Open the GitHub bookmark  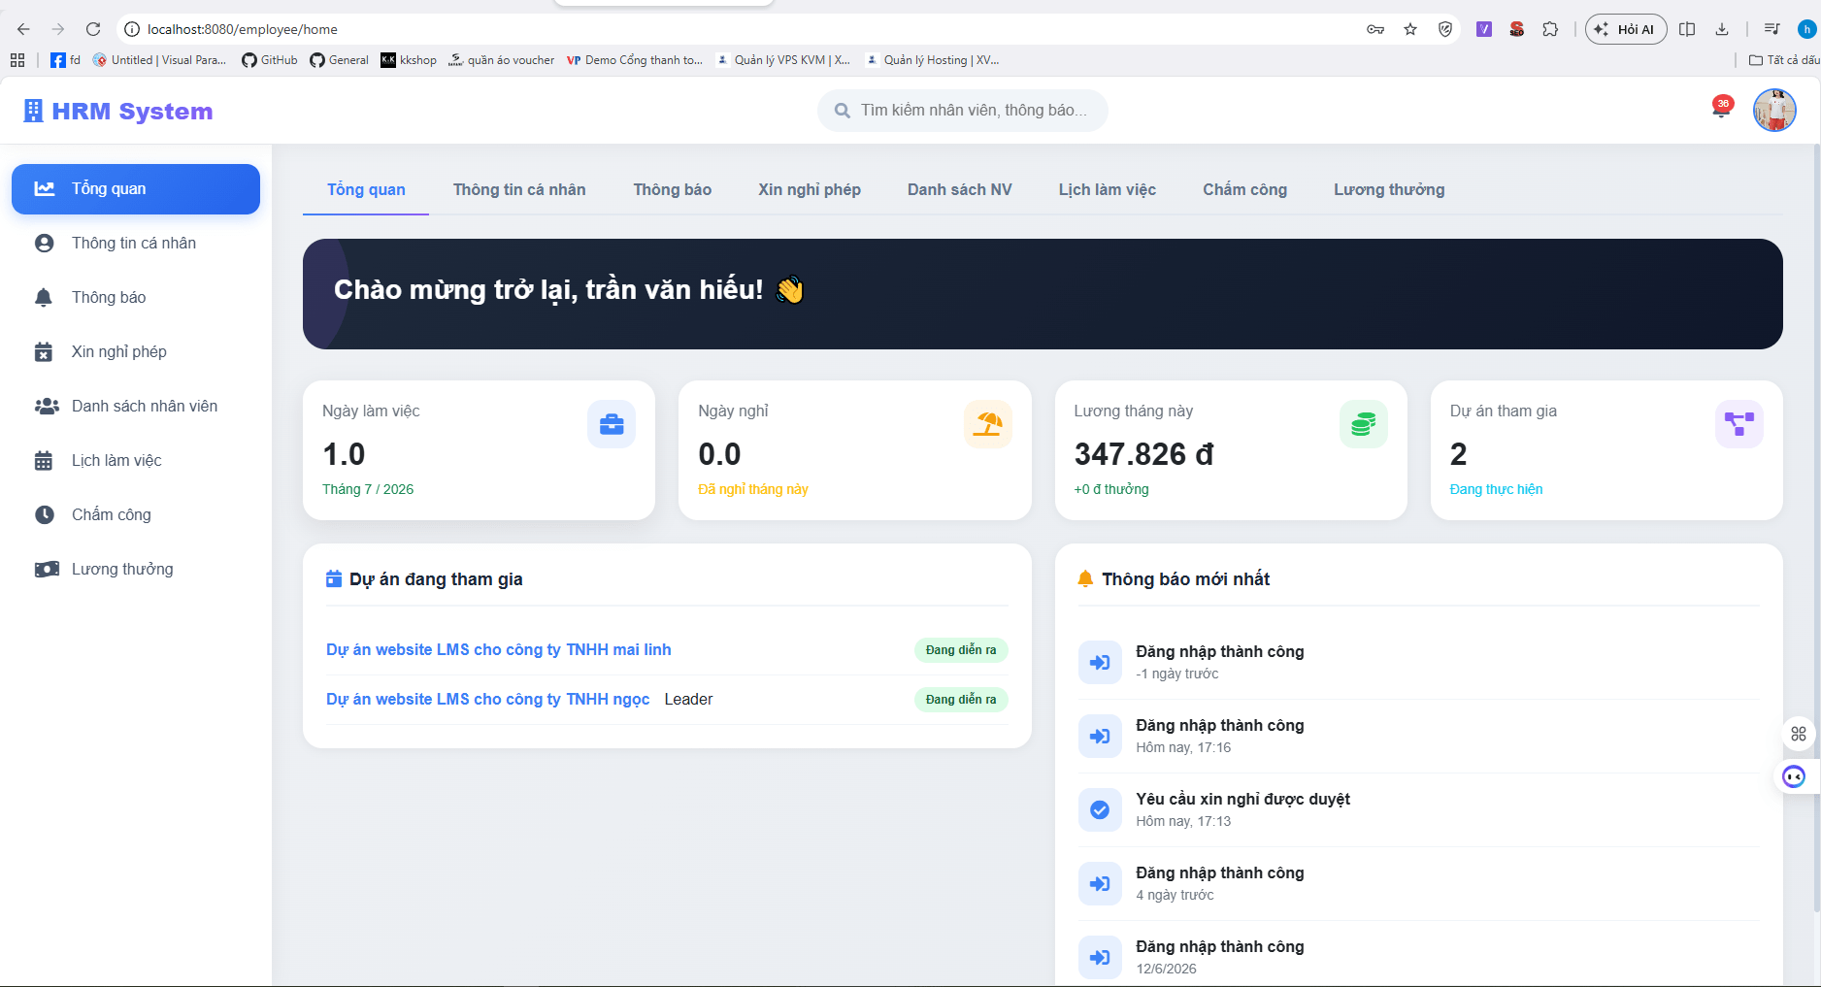(x=270, y=60)
